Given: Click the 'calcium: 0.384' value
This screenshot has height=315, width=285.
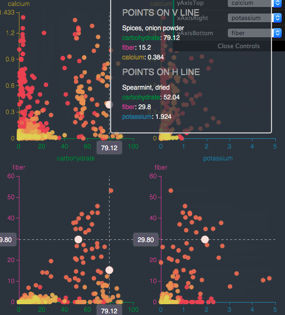Looking at the screenshot, I should click(143, 57).
